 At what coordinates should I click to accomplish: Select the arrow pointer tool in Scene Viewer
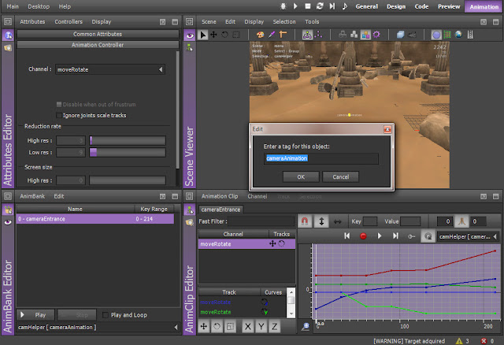[202, 35]
